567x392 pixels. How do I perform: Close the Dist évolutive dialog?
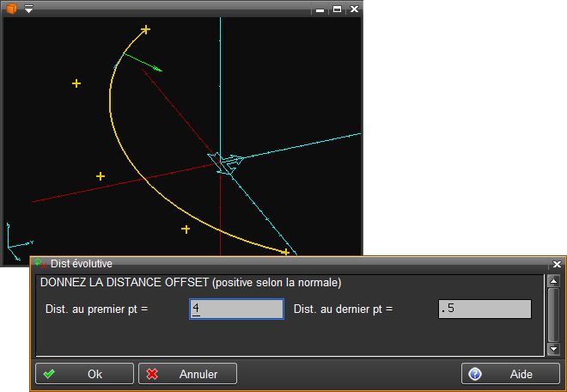tap(556, 264)
